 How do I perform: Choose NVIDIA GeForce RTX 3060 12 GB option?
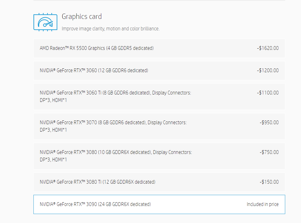pyautogui.click(x=159, y=71)
